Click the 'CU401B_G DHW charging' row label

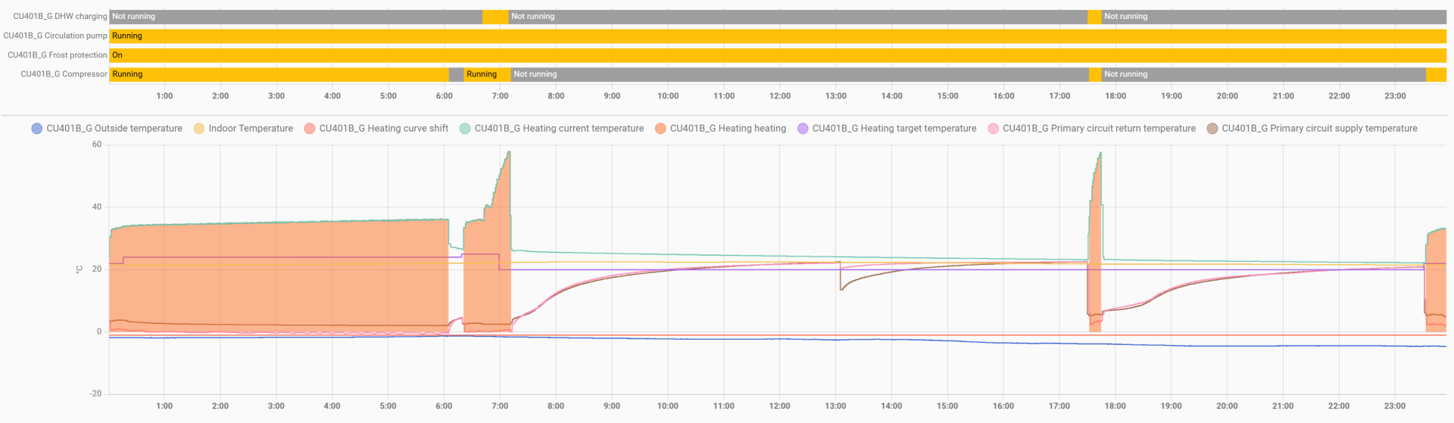60,17
